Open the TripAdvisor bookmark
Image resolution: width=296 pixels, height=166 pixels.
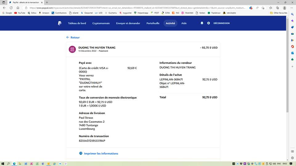(x=214, y=13)
